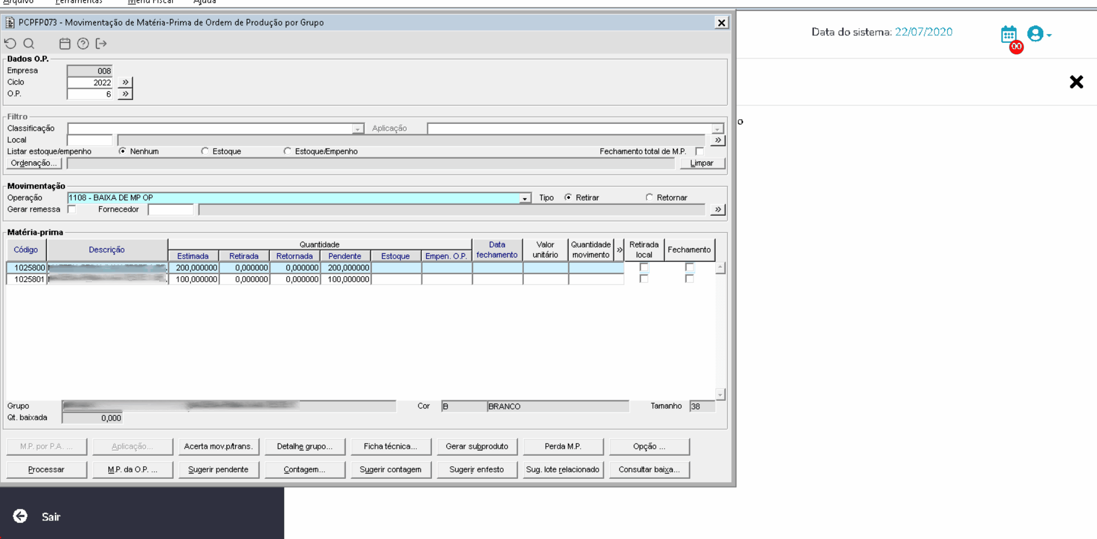Open the Ajuda menu
Image resolution: width=1097 pixels, height=539 pixels.
pos(204,2)
